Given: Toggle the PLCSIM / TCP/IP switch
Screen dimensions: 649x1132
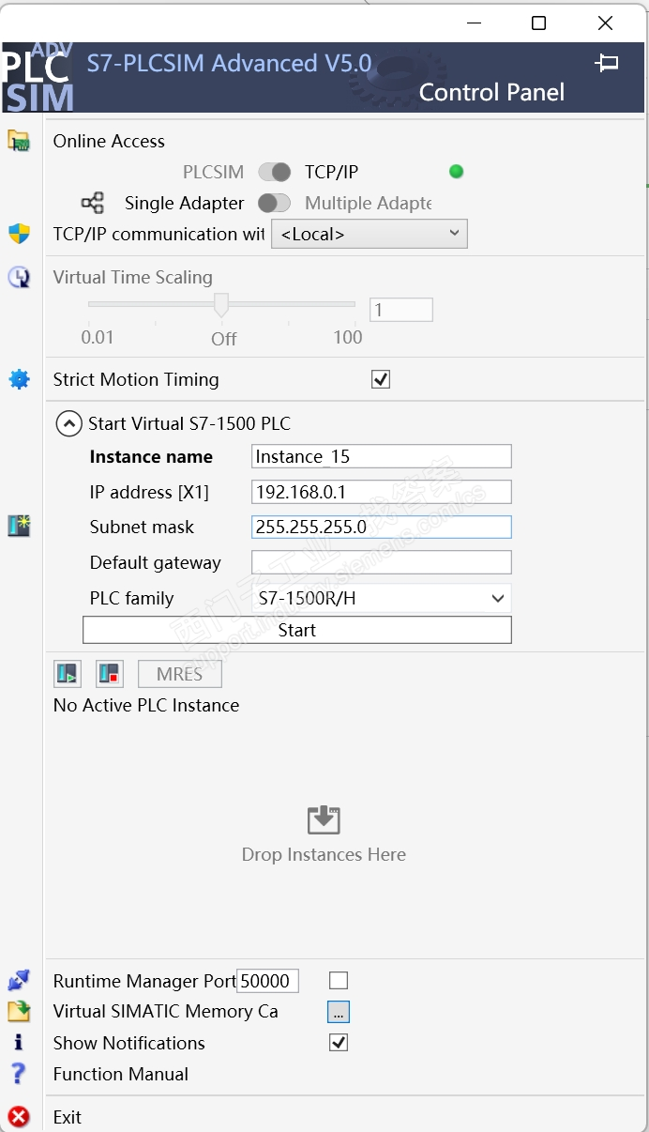Looking at the screenshot, I should click(275, 172).
